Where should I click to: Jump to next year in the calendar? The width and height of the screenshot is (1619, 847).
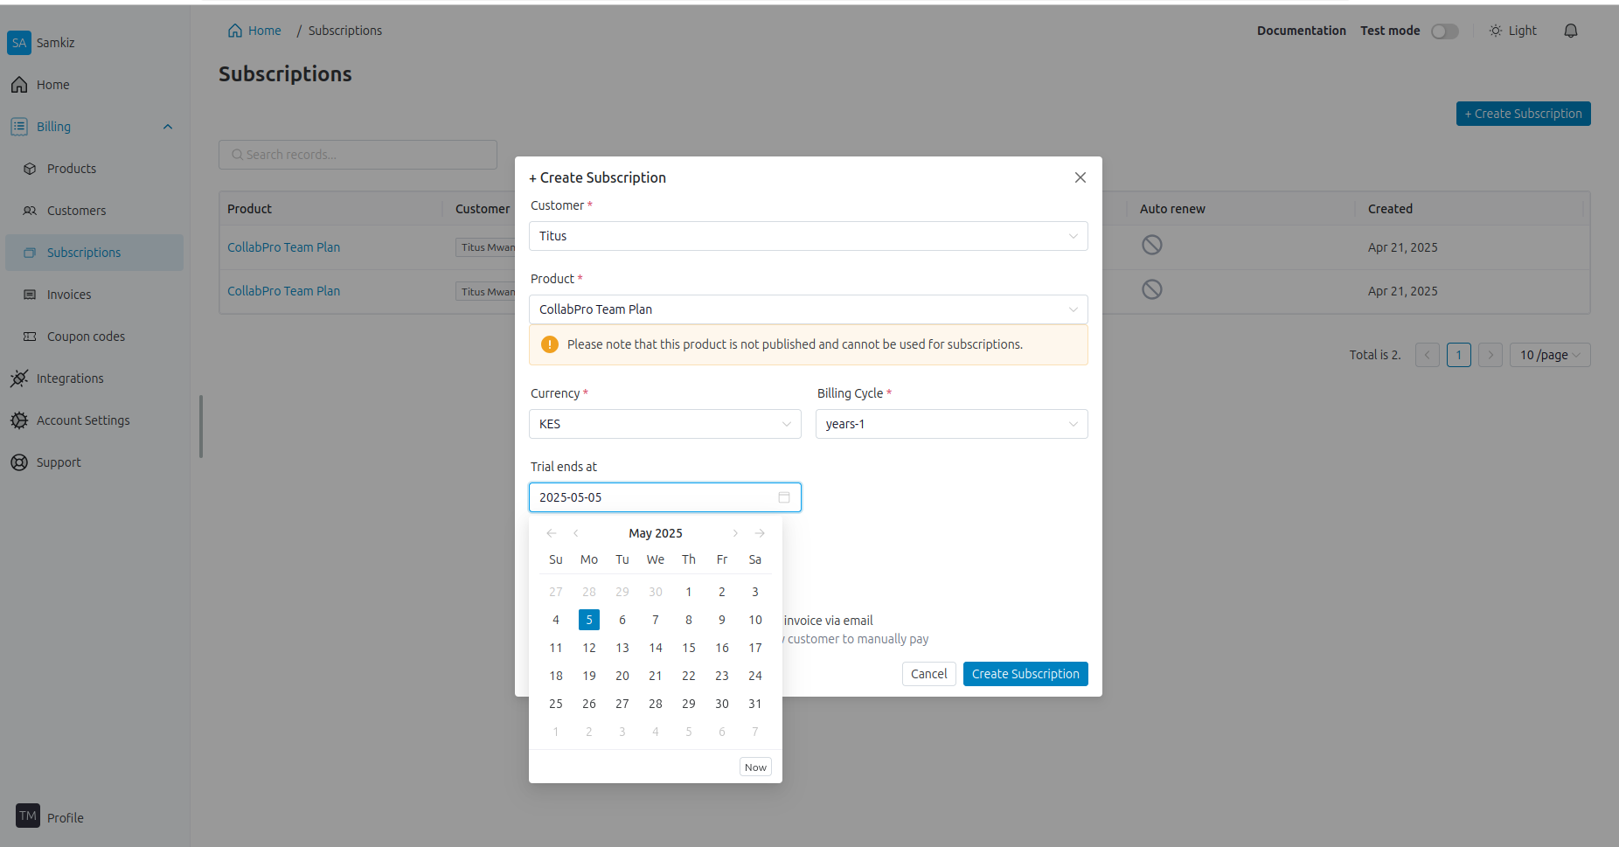(760, 533)
